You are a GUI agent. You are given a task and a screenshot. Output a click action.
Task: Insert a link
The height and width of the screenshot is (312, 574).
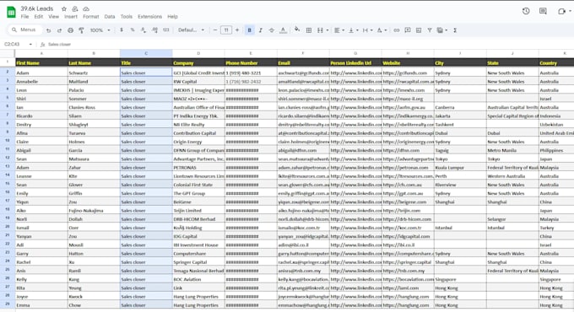(397, 30)
